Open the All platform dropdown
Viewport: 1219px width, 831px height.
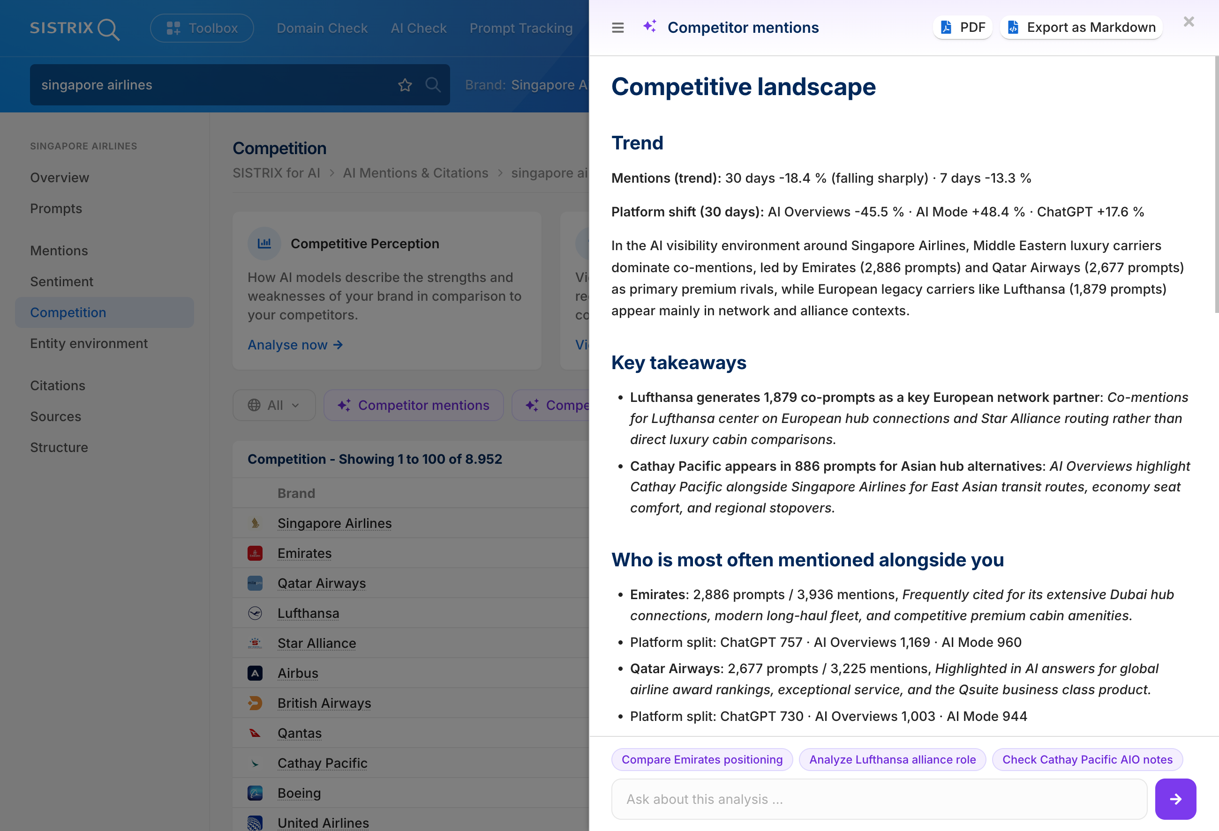(x=274, y=405)
